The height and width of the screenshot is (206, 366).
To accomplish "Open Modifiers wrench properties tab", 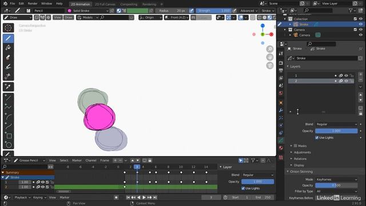I will 281,110.
